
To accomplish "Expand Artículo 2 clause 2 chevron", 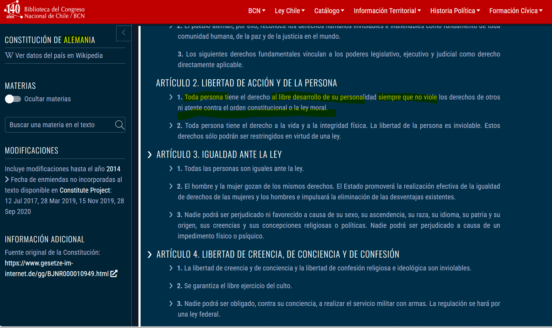I will point(171,125).
